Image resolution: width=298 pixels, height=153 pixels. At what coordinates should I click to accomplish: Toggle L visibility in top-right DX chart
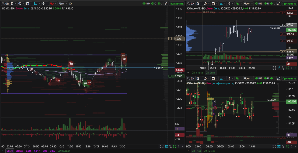[273, 3]
